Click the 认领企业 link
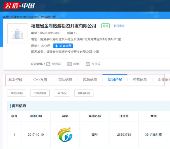 tap(119, 26)
